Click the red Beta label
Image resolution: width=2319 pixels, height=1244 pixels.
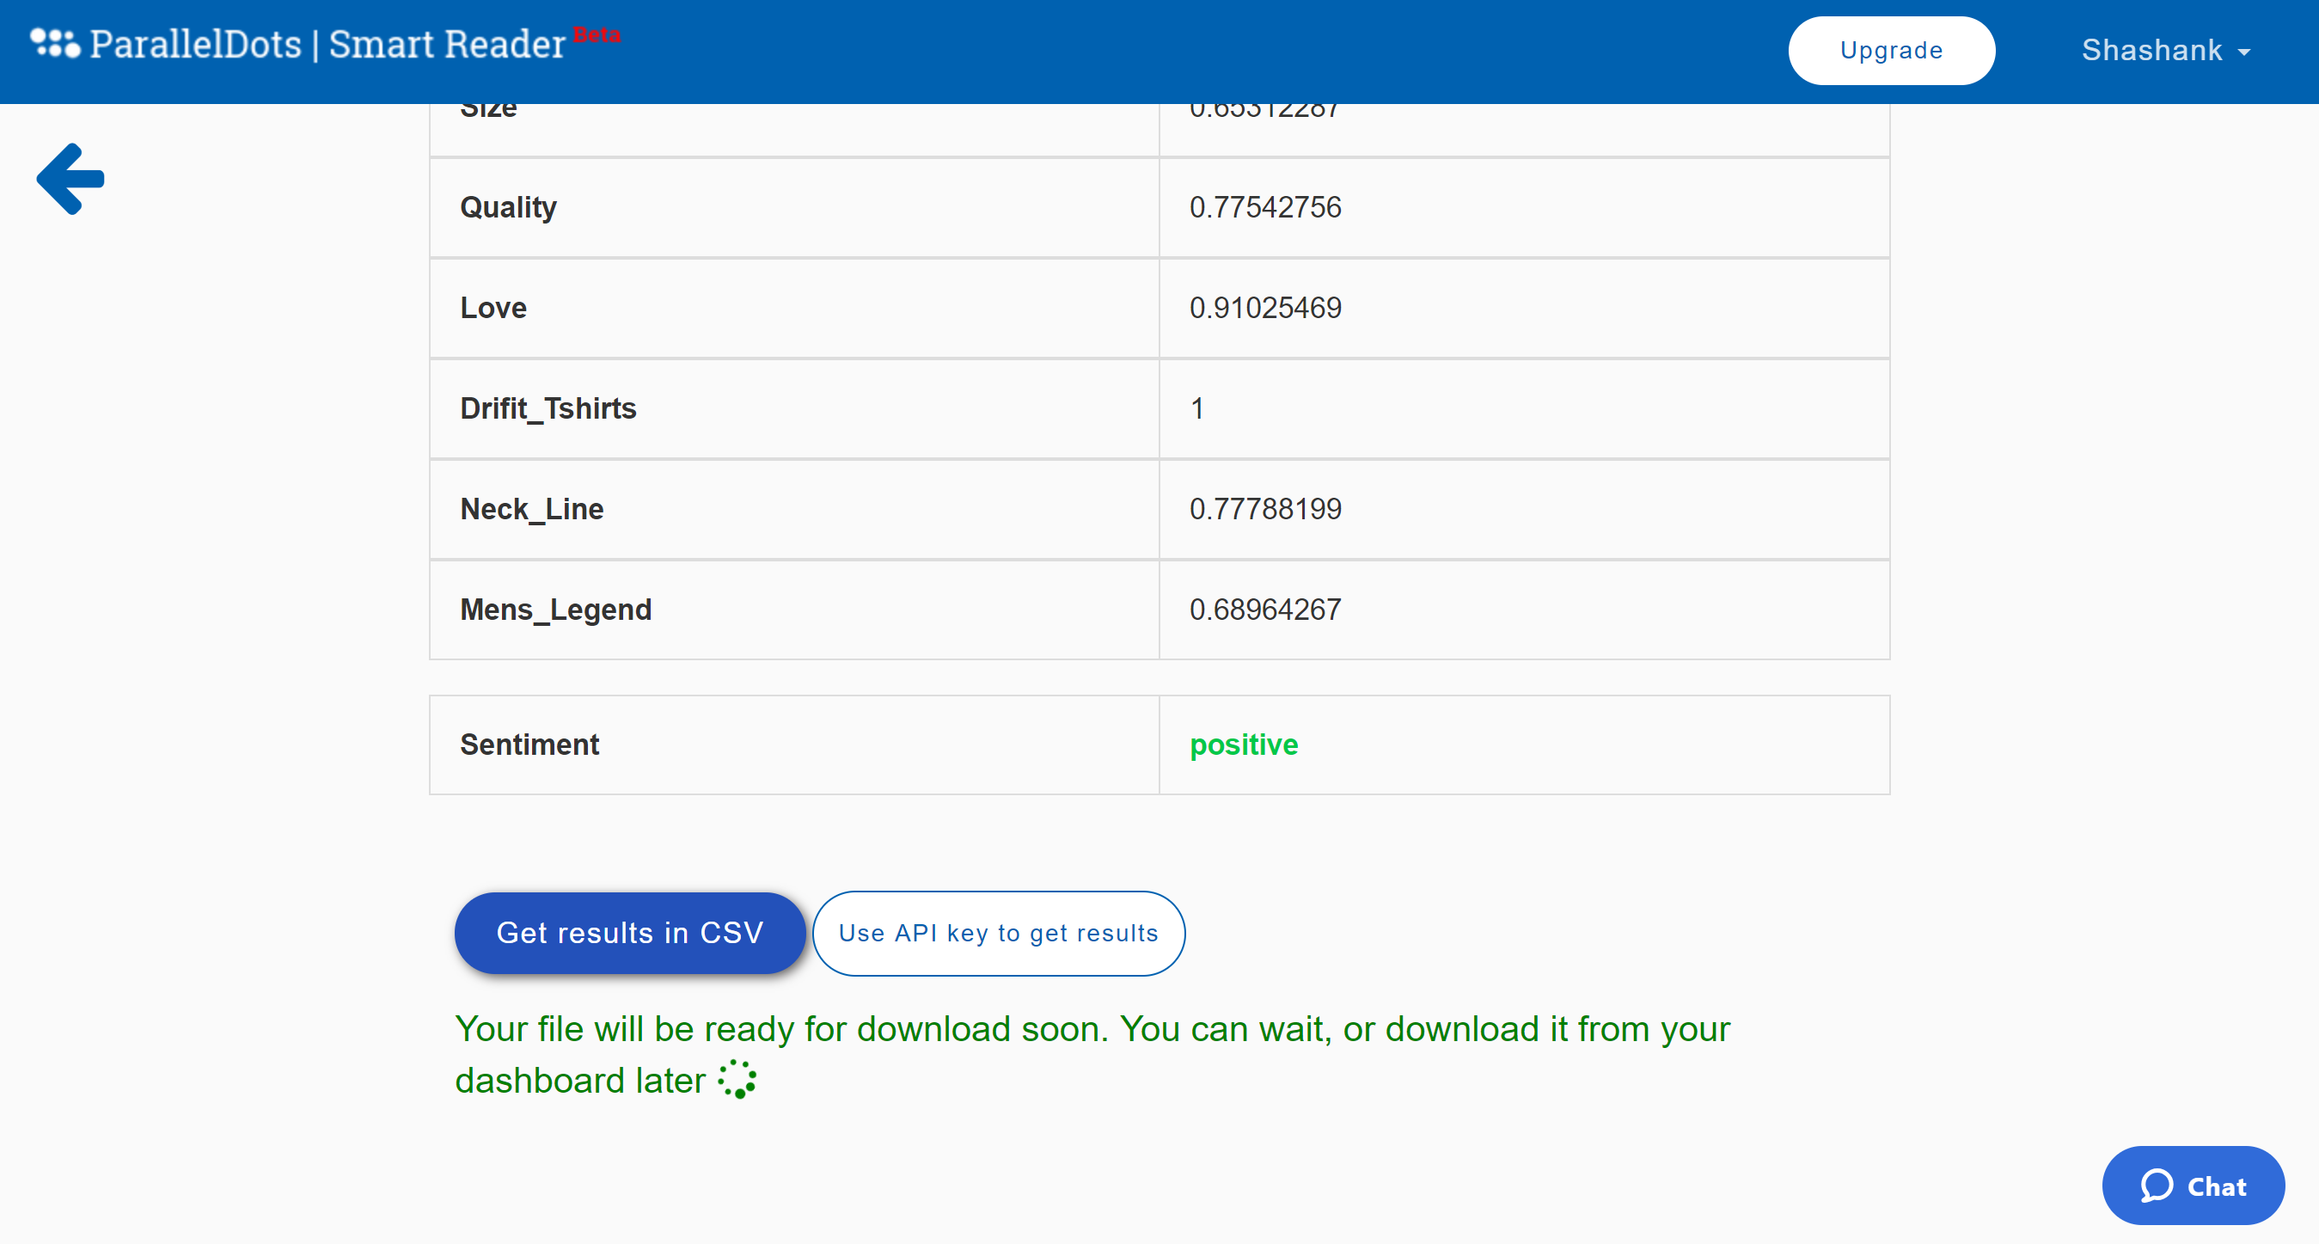pos(596,34)
